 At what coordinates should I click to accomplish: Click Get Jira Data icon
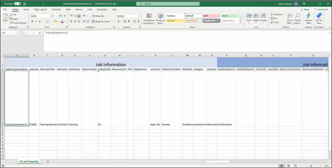319,19
